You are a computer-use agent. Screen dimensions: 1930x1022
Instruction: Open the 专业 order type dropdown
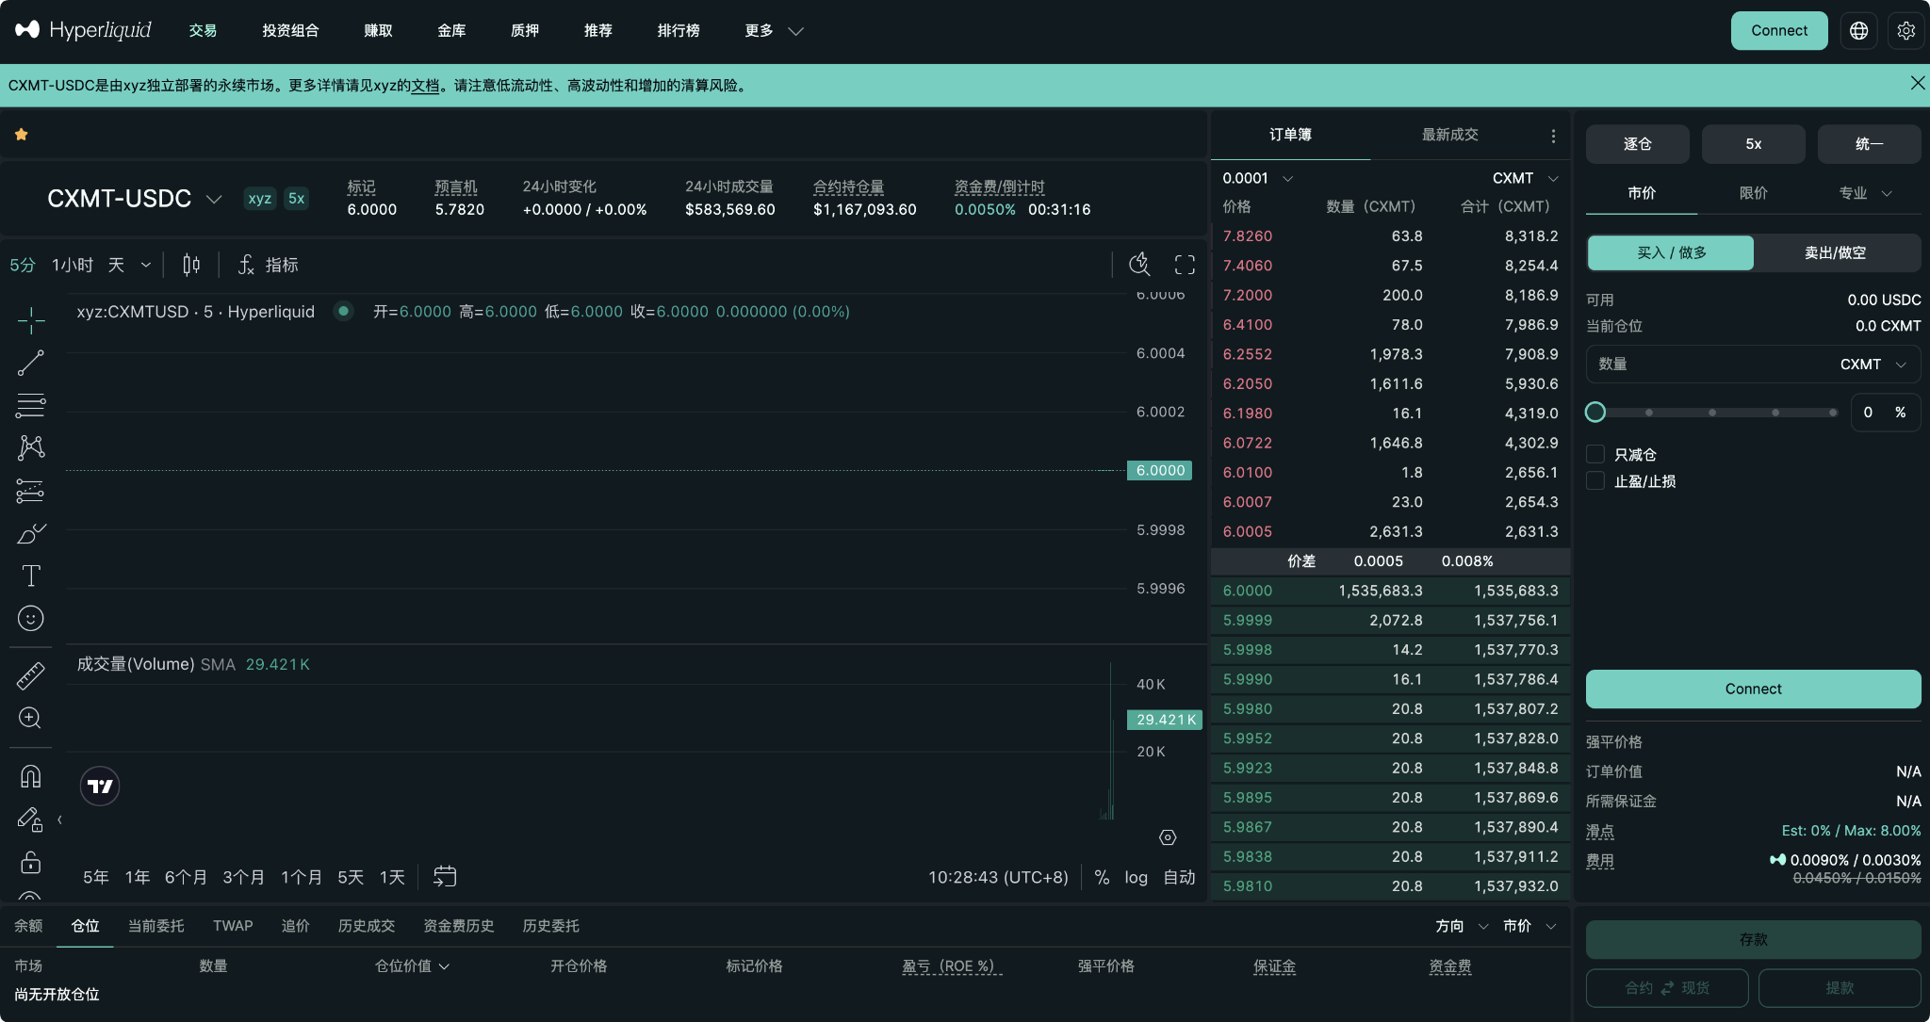tap(1865, 193)
